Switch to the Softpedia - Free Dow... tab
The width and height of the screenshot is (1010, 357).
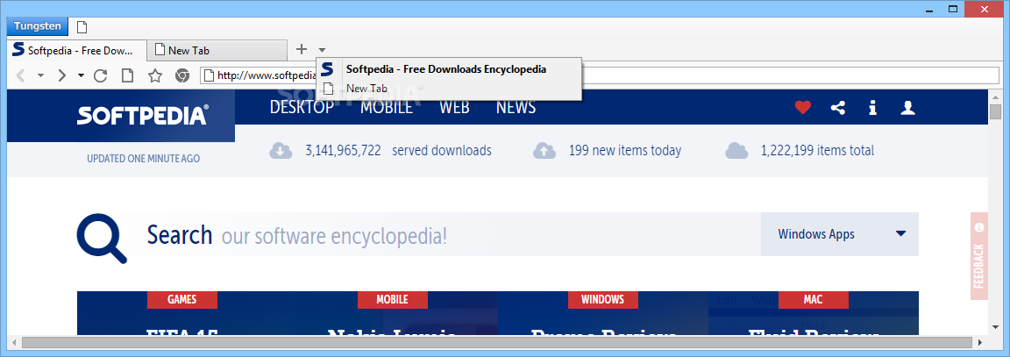(76, 50)
